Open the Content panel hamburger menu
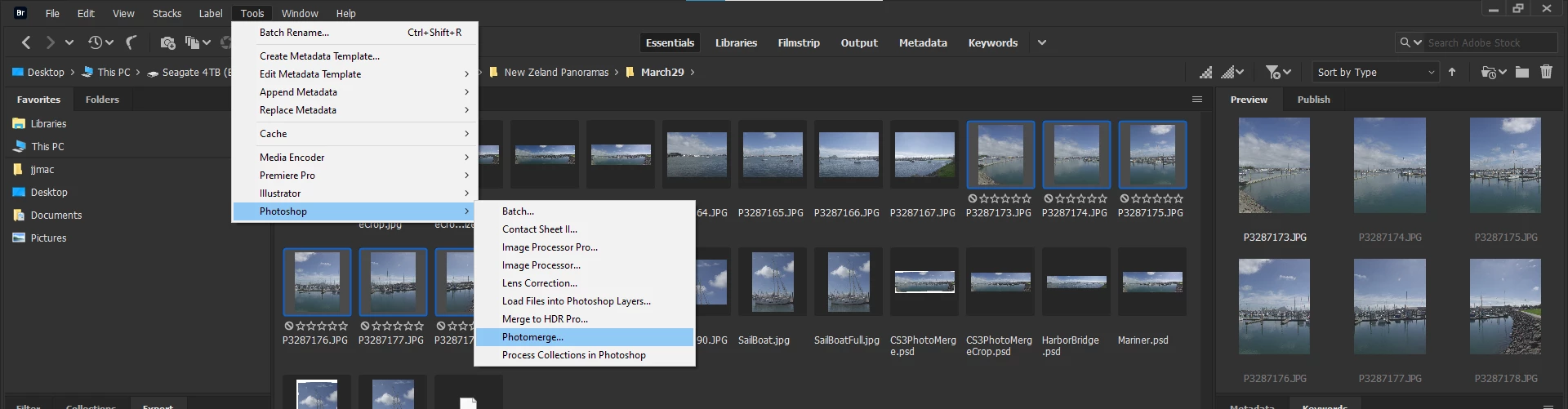This screenshot has width=1568, height=409. pos(1197,100)
